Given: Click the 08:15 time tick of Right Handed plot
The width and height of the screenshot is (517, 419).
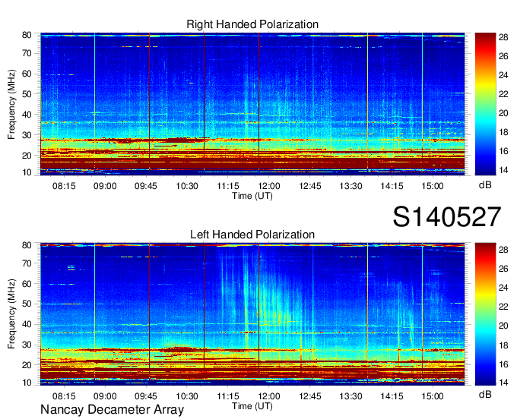Looking at the screenshot, I should pyautogui.click(x=64, y=186).
